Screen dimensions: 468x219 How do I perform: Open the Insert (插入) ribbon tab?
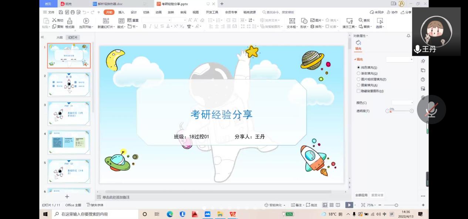point(121,12)
